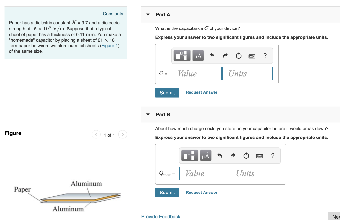The image size is (340, 220).
Task: Undo the entry in Part B toolbar
Action: [x=219, y=155]
